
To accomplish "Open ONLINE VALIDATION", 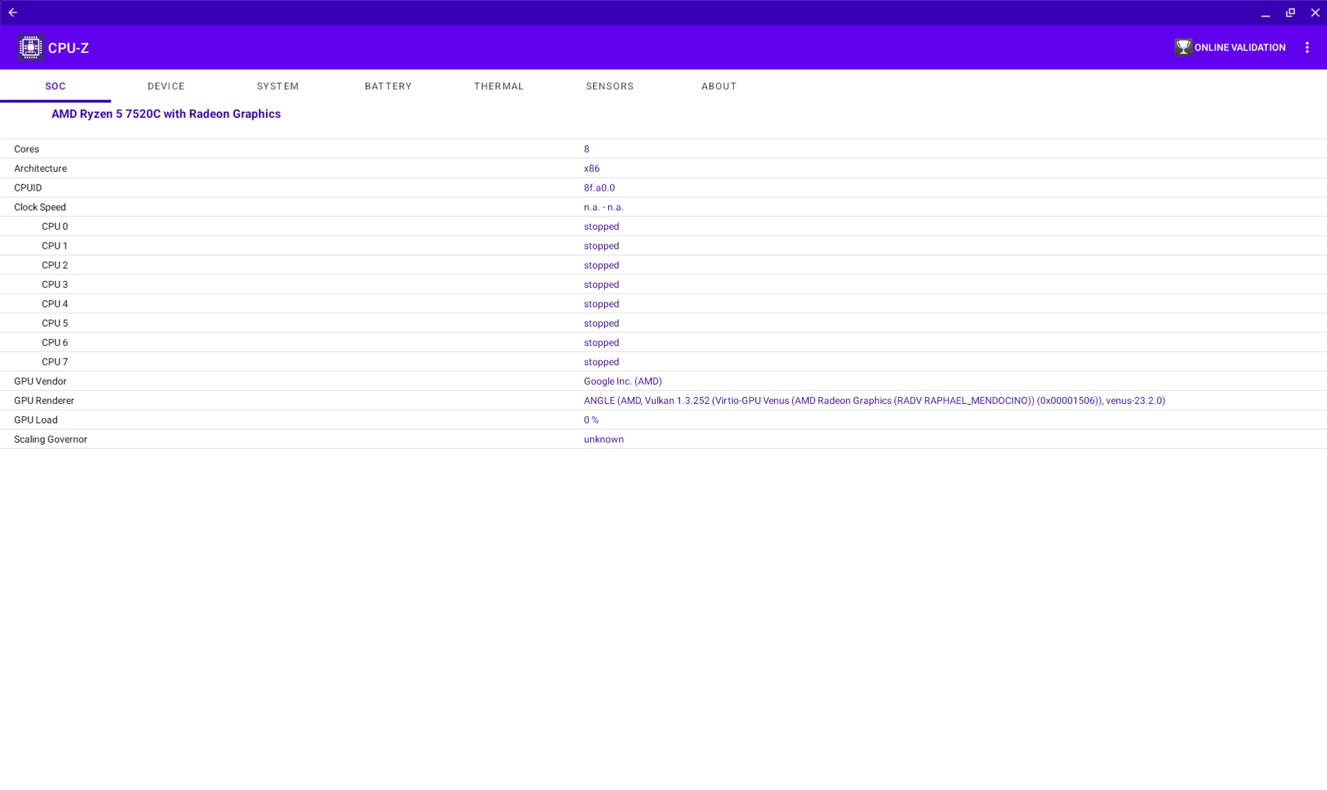I will coord(1230,47).
